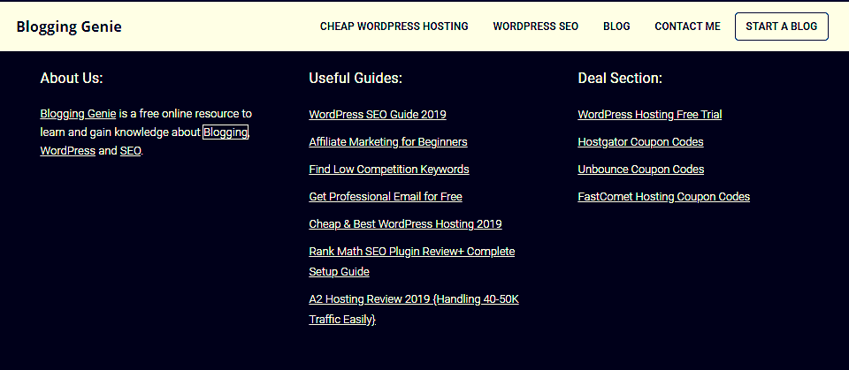
Task: Open Cheap WordPress Hosting menu item
Action: tap(394, 26)
